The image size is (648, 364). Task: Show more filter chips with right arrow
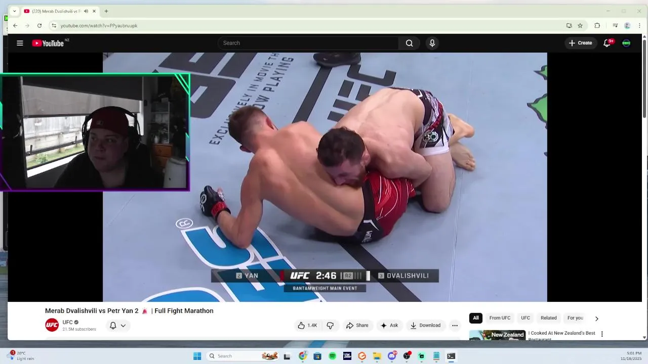click(x=596, y=318)
